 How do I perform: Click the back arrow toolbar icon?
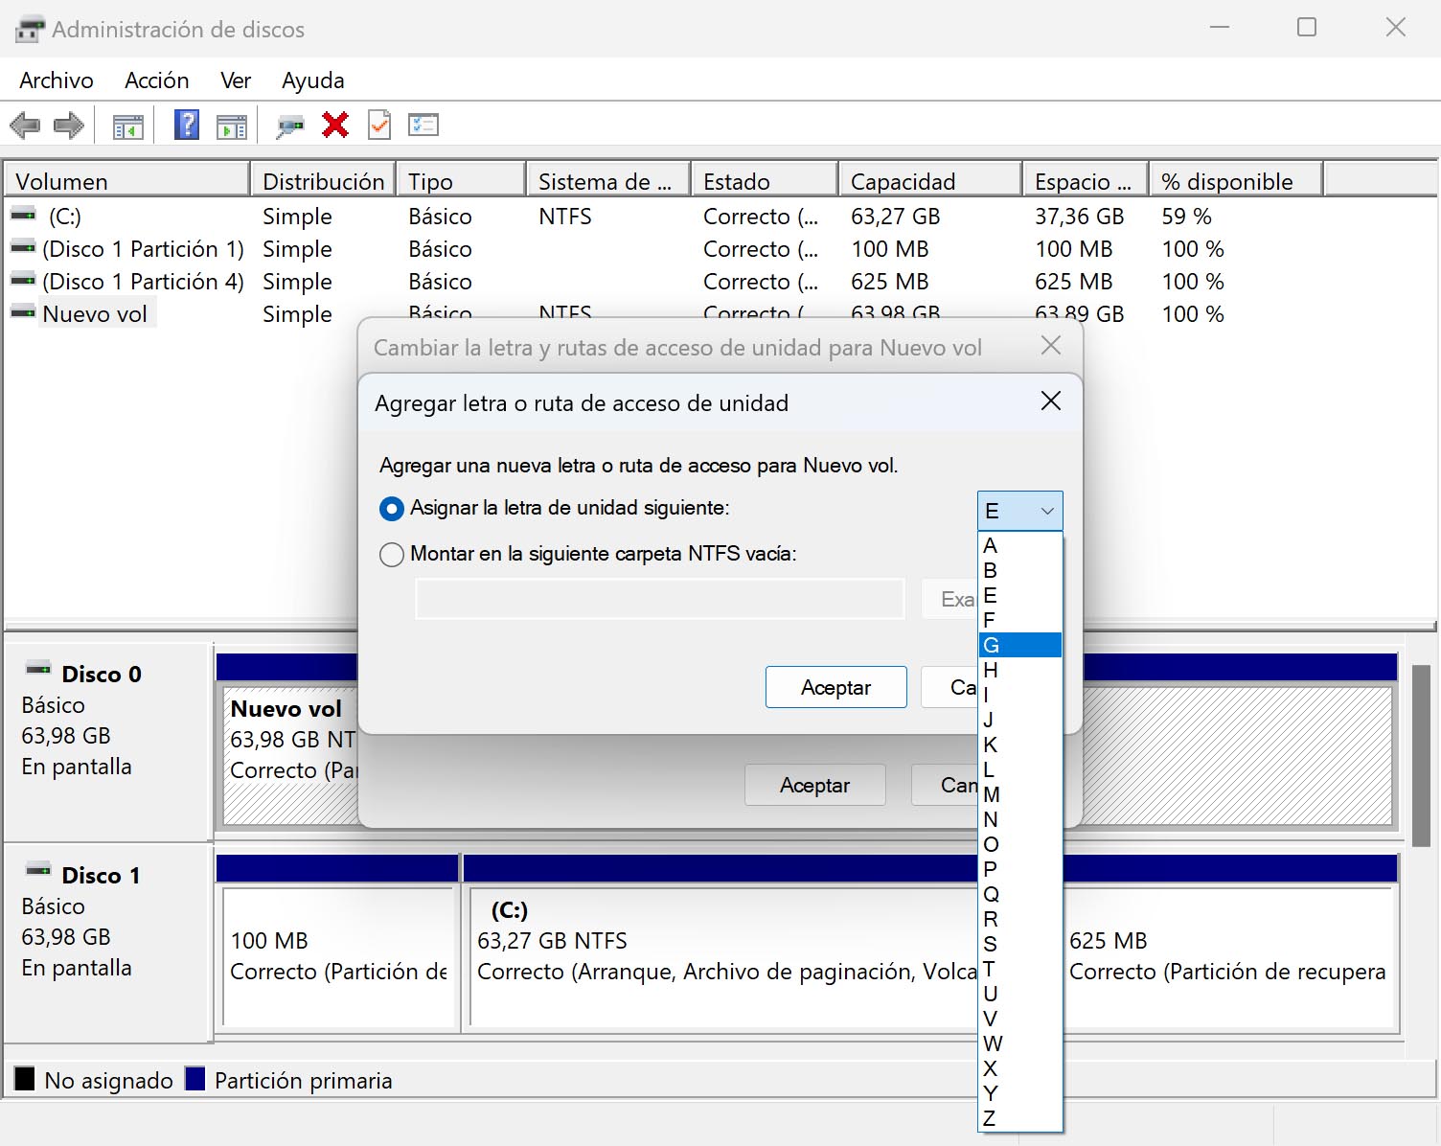click(x=25, y=126)
